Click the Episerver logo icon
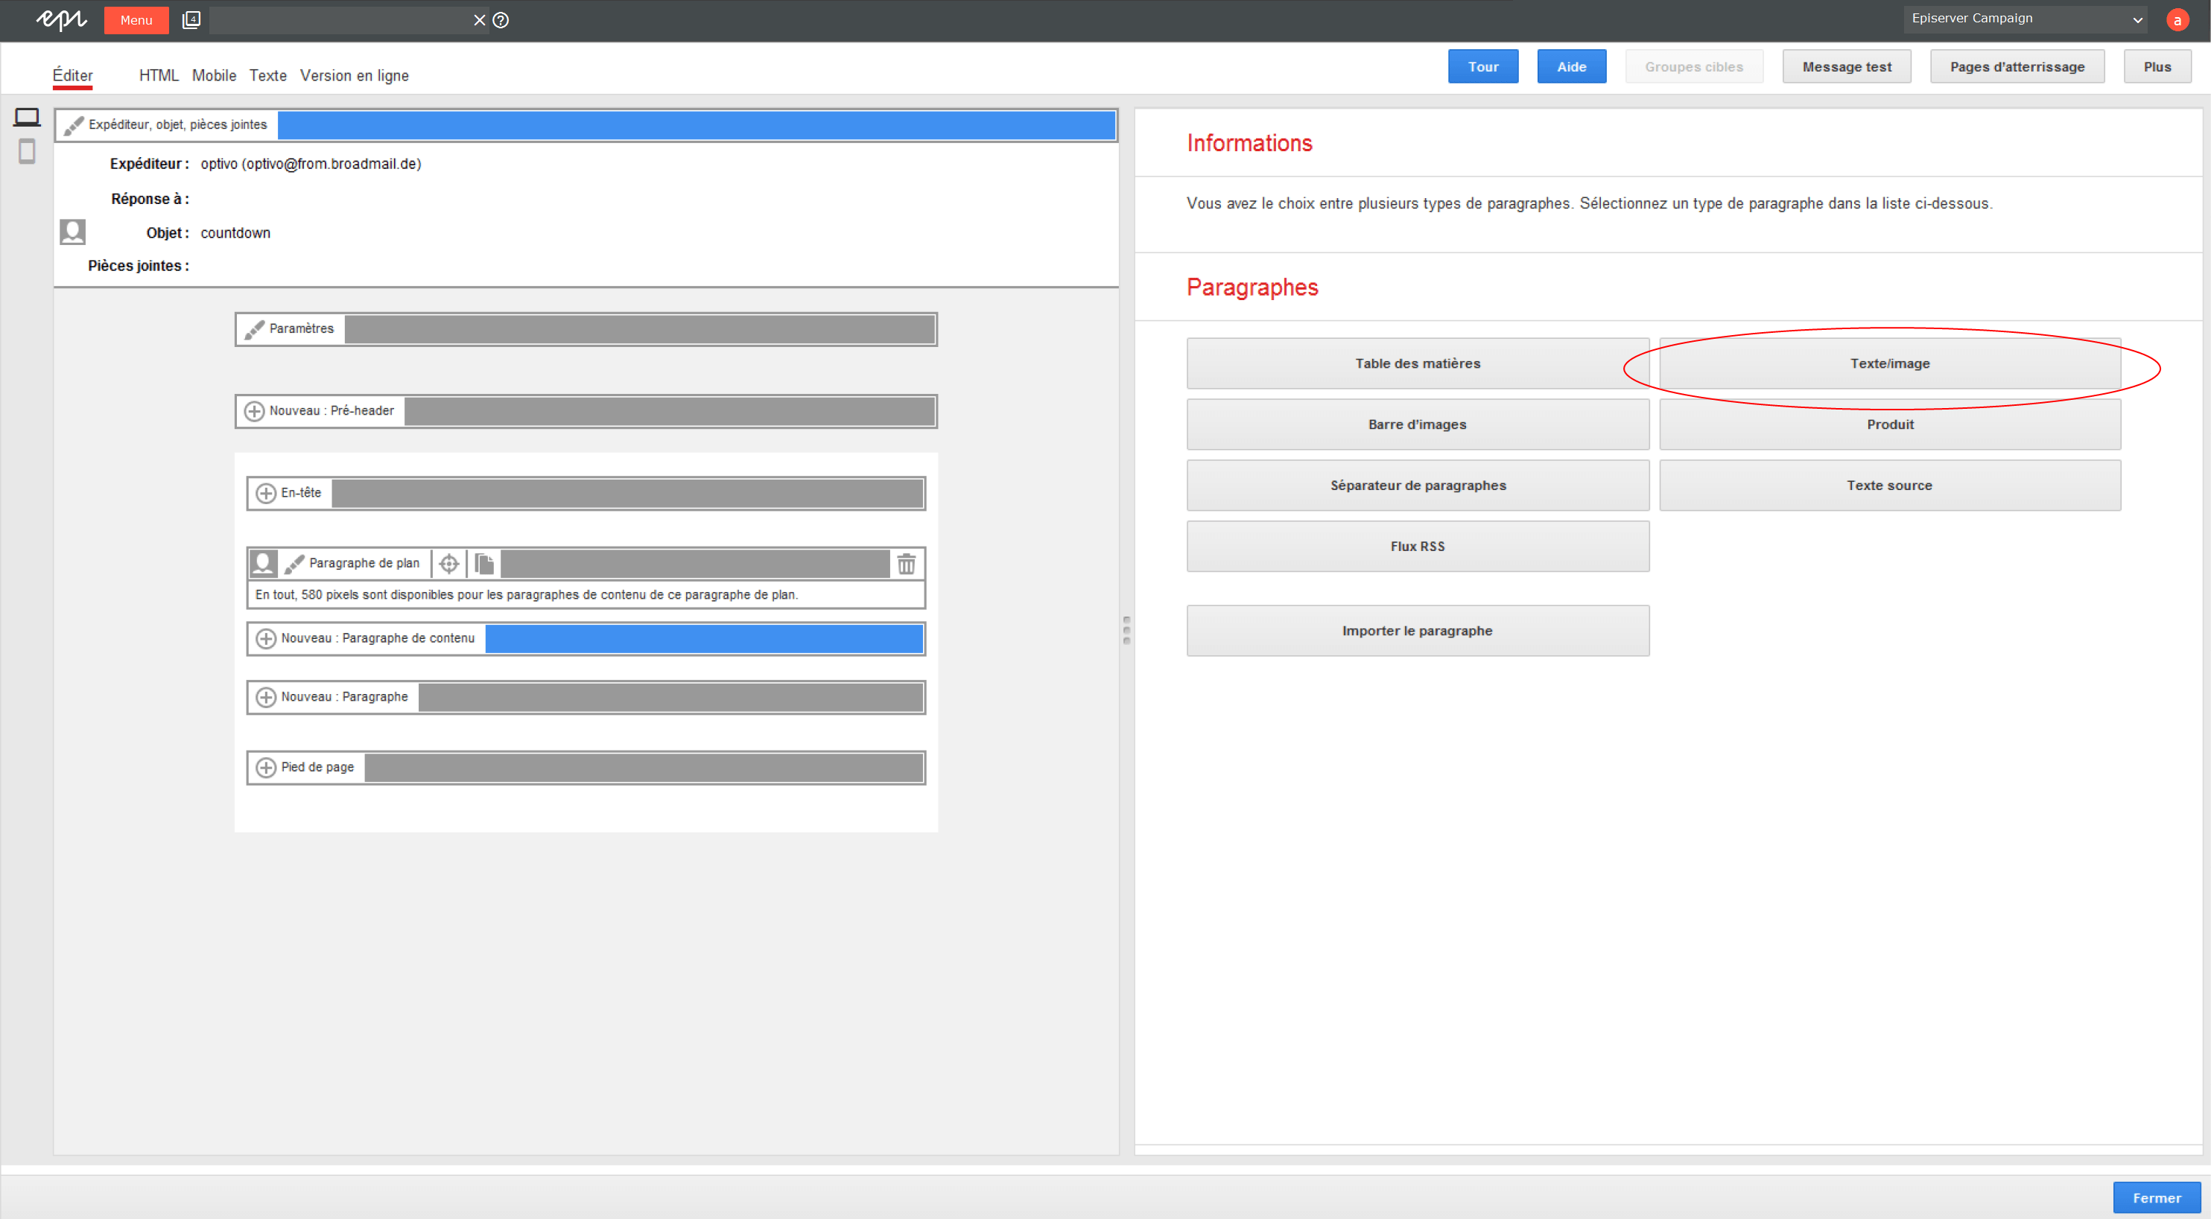The height and width of the screenshot is (1219, 2211). 62,19
